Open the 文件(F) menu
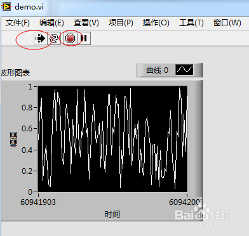 18,23
